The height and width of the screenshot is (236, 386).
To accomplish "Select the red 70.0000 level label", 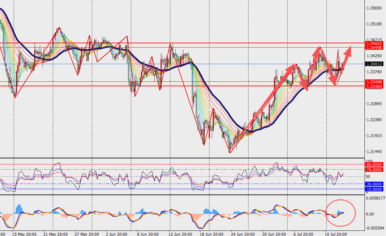I will 374,170.
